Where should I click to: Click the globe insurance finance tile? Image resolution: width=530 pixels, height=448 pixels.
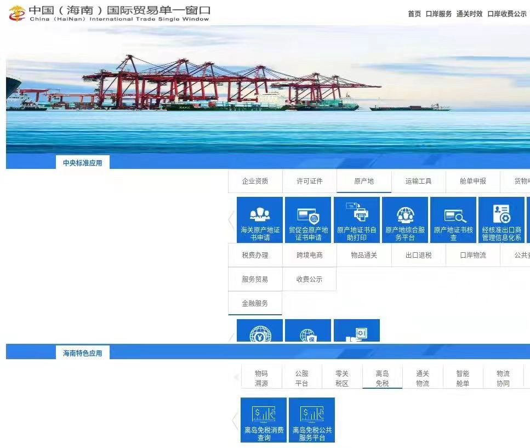click(308, 330)
